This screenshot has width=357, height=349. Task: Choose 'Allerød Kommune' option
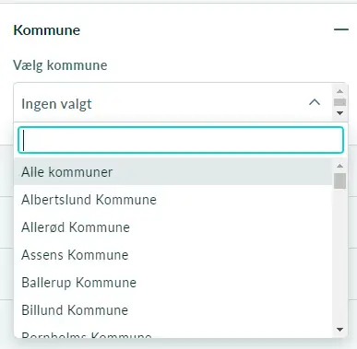point(173,227)
